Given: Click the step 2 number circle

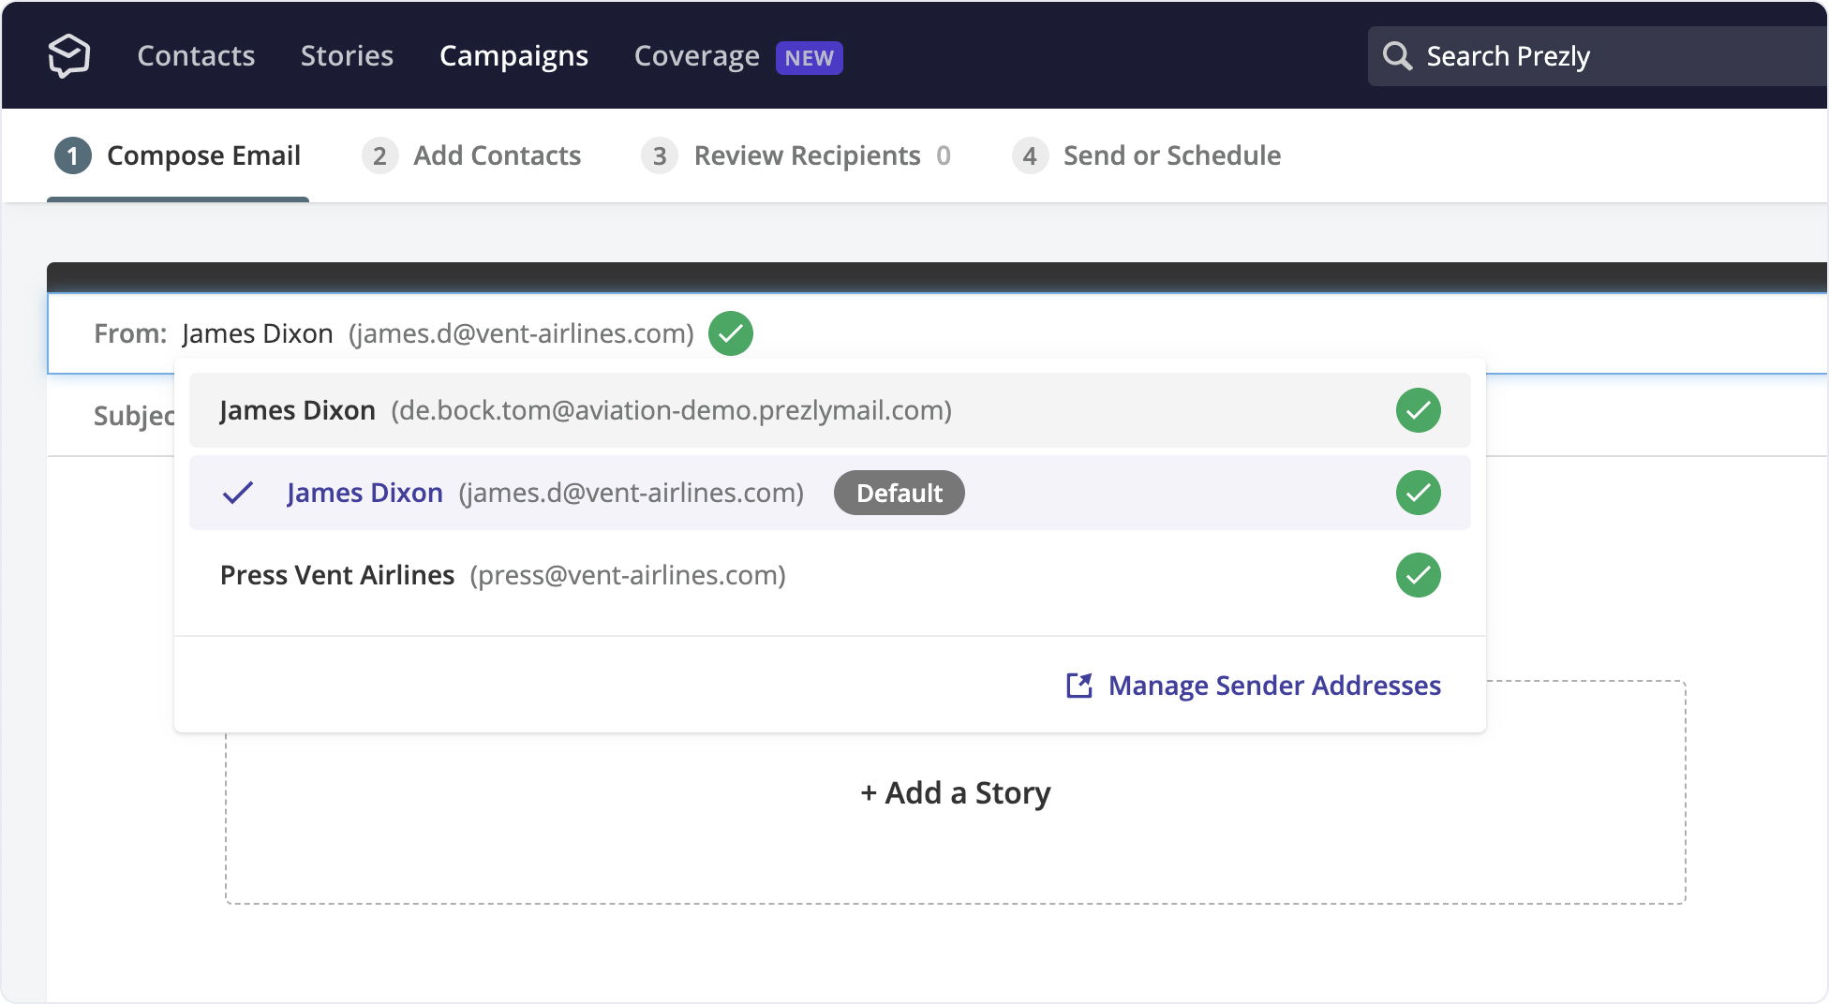Looking at the screenshot, I should point(379,155).
